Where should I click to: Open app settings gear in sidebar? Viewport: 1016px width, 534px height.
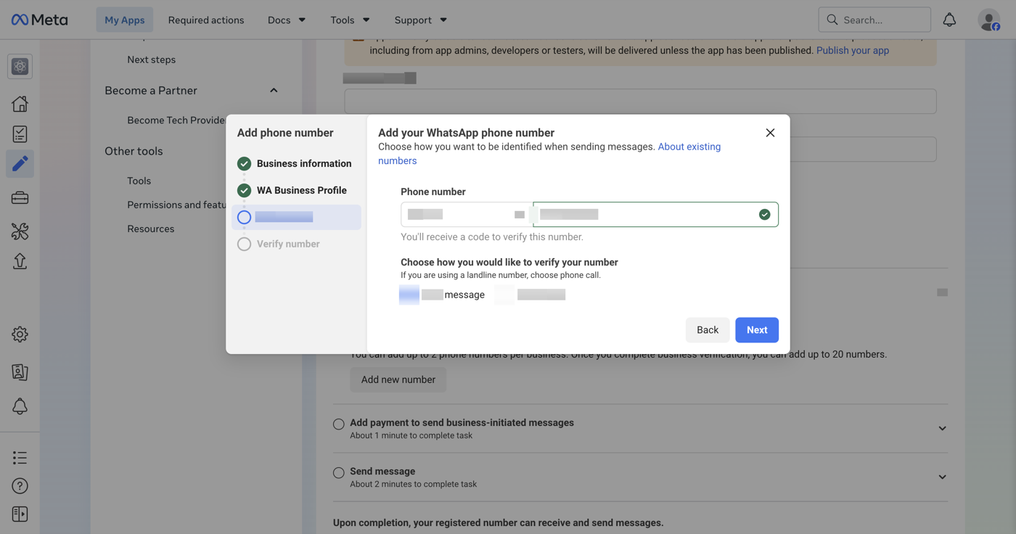point(20,334)
